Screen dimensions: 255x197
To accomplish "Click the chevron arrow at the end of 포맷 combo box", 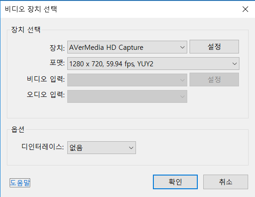I will [x=234, y=64].
